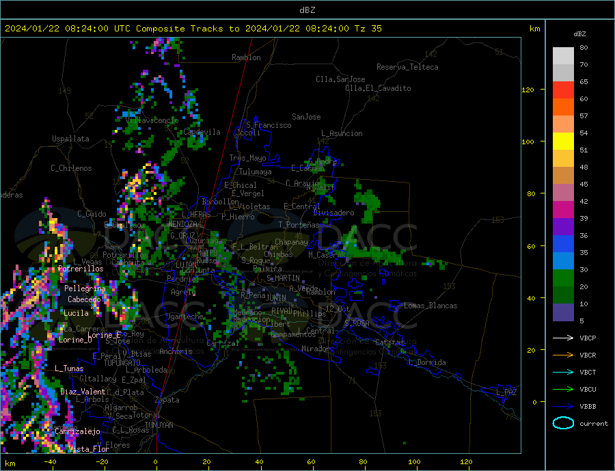Click the 'Ugarteche' map label
Image resolution: width=615 pixels, height=471 pixels.
[x=184, y=317]
